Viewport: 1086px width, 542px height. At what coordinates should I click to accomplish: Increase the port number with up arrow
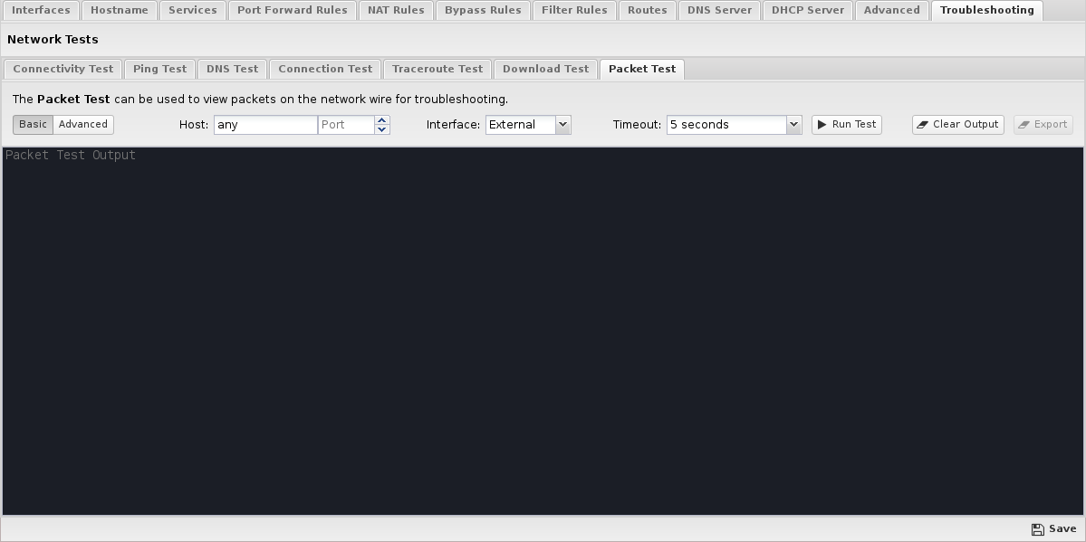pos(382,120)
